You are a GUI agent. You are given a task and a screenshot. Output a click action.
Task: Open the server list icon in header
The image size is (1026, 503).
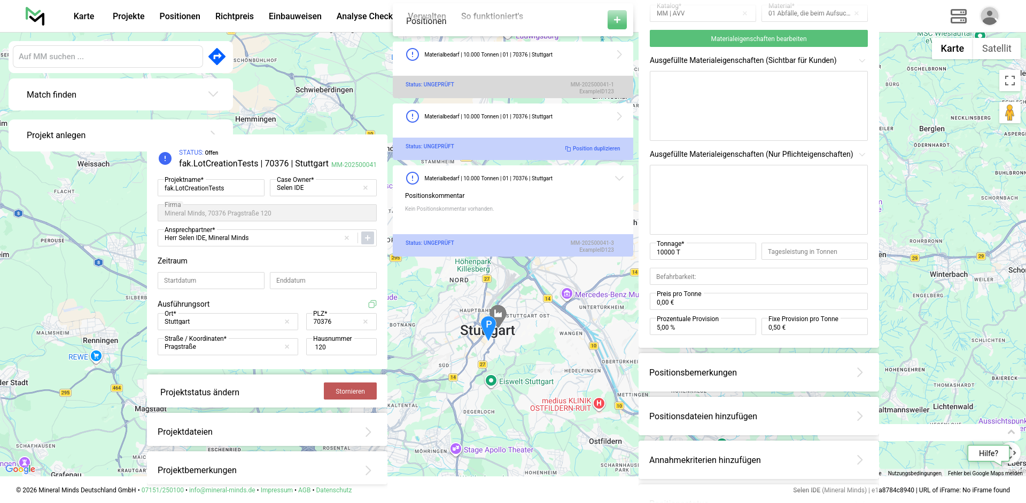coord(958,17)
